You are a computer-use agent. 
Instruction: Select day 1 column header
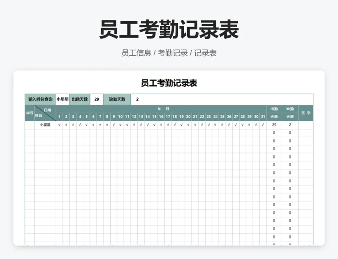60,117
